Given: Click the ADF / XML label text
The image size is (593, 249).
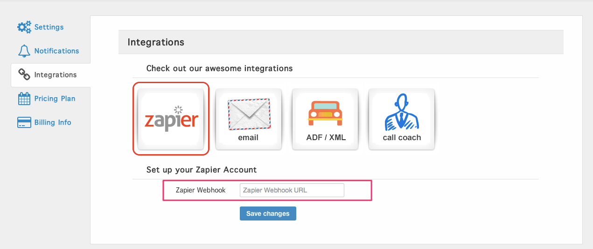Looking at the screenshot, I should [326, 138].
